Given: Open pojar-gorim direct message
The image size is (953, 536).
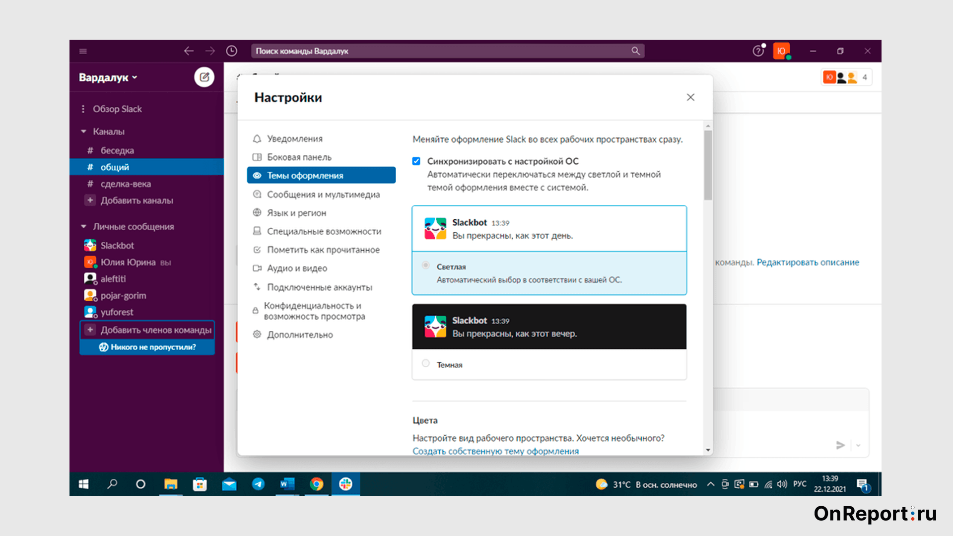Looking at the screenshot, I should click(146, 295).
